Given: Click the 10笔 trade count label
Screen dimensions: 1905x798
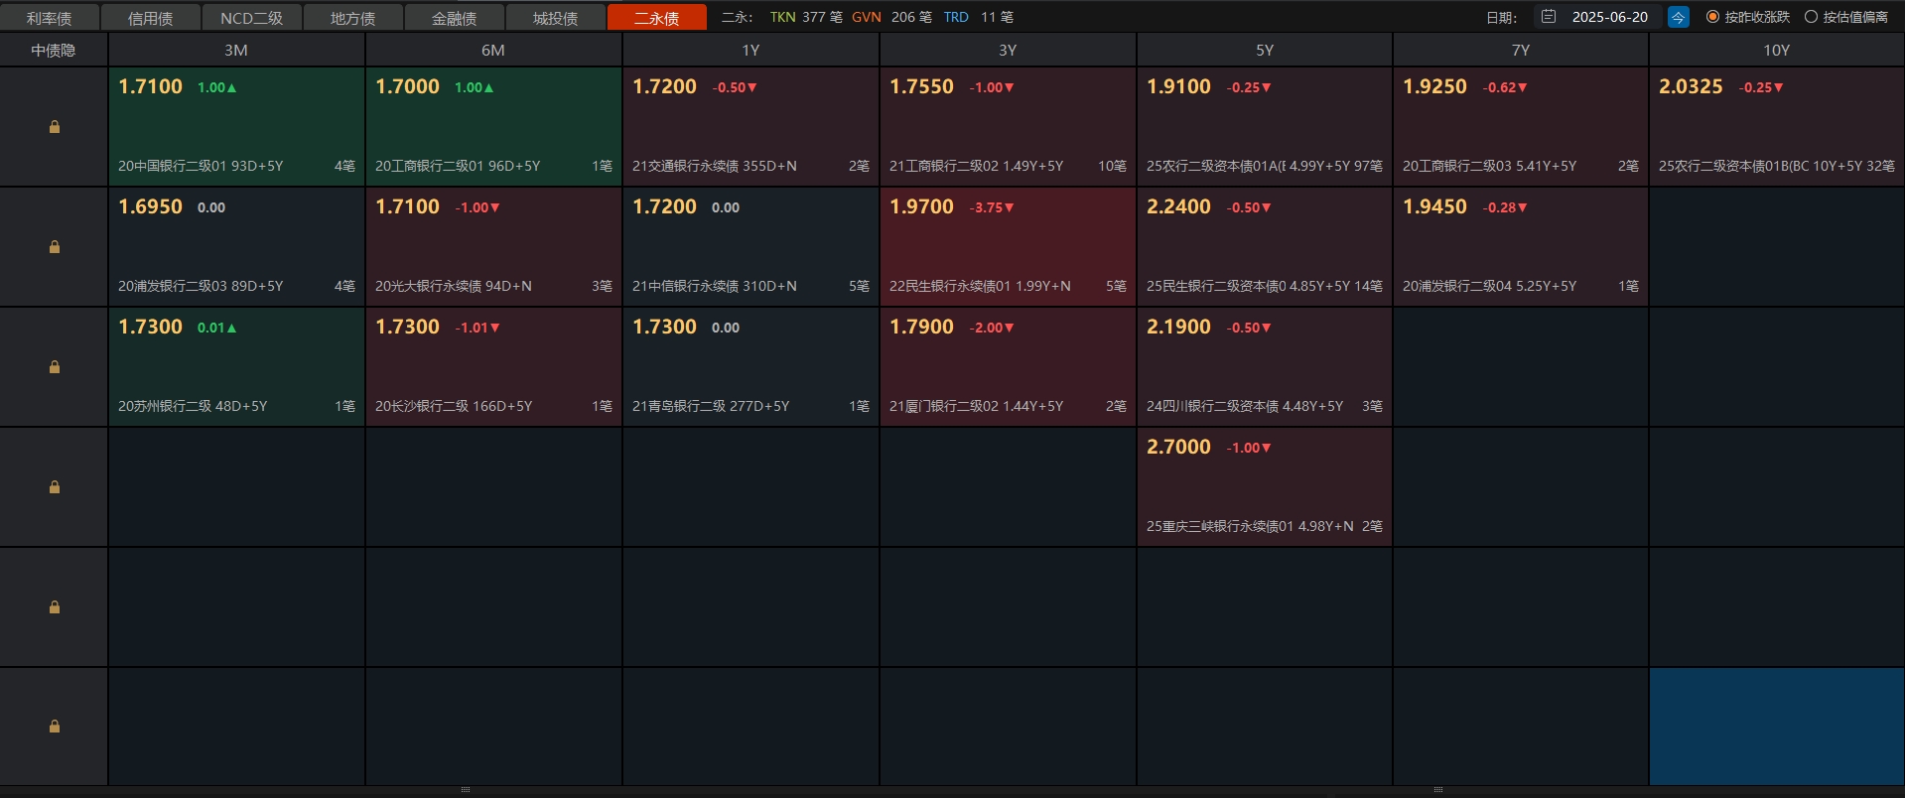Looking at the screenshot, I should pyautogui.click(x=1112, y=166).
